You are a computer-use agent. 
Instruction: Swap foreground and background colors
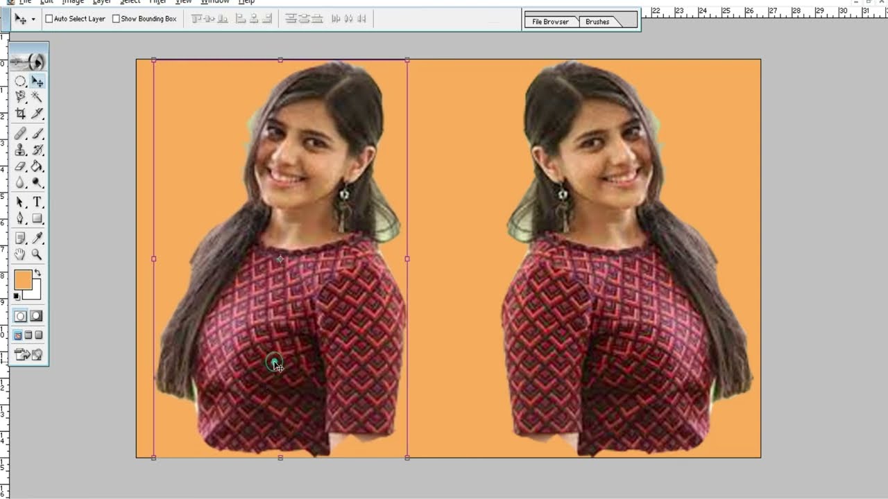click(37, 274)
